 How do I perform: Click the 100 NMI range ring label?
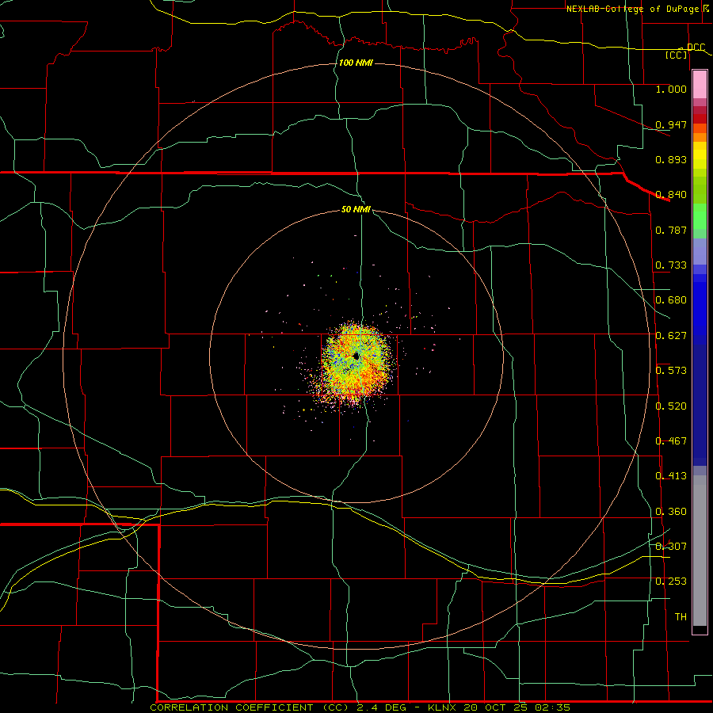click(356, 63)
